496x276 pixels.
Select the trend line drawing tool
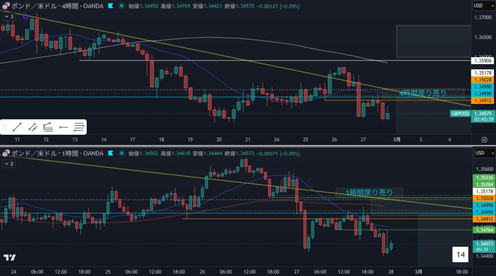tap(18, 128)
